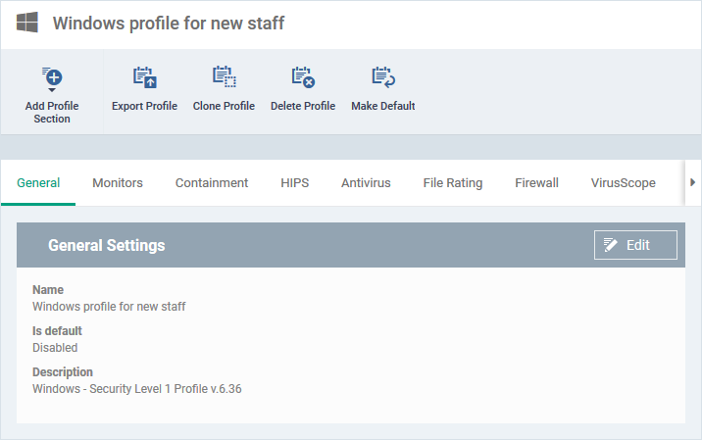Screen dimensions: 702x440
Task: Click the Add Profile Section plus icon
Action: 52,77
